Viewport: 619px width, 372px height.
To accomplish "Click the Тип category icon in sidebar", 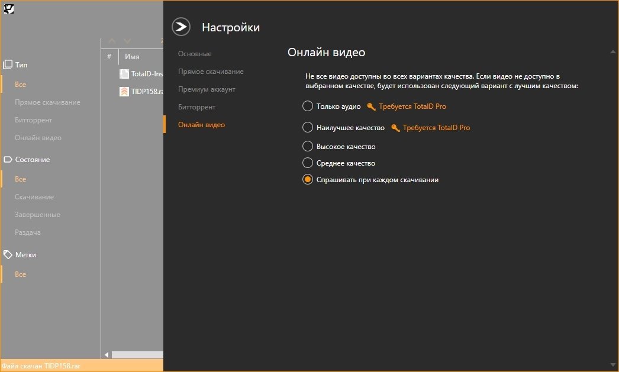I will coord(8,64).
